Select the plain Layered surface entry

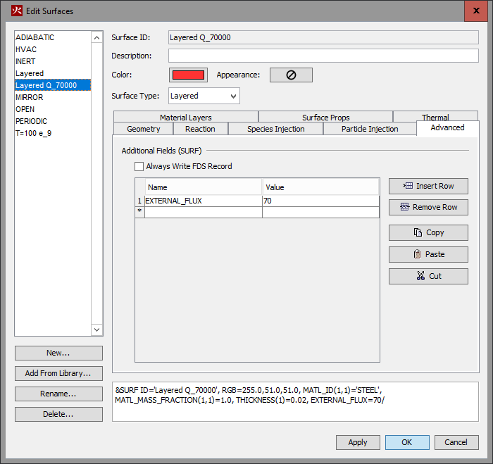53,73
